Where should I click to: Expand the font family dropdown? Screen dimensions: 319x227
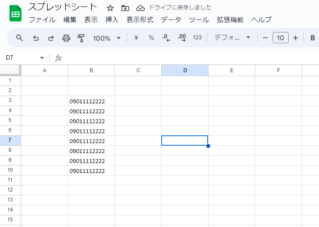(232, 38)
